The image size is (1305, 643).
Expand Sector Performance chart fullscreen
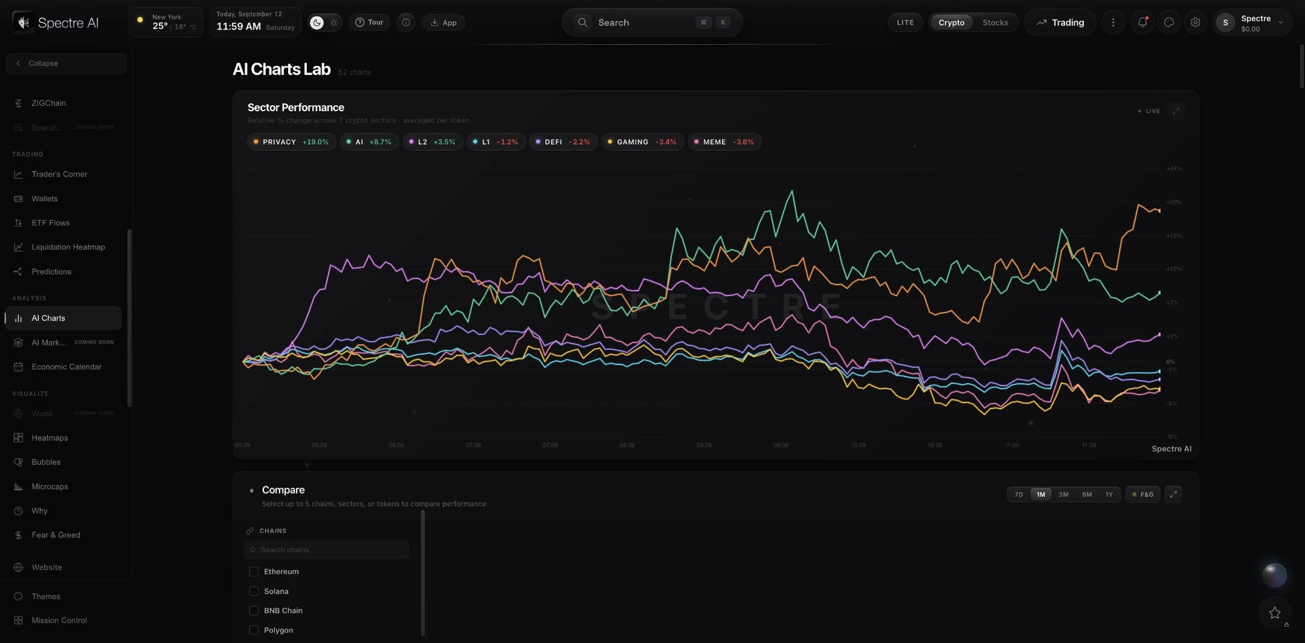click(1176, 111)
